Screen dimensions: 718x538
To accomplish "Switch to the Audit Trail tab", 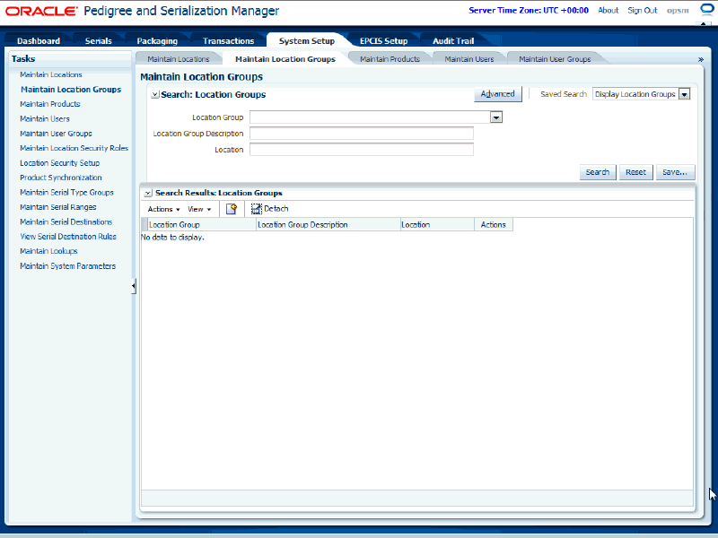I will (453, 40).
